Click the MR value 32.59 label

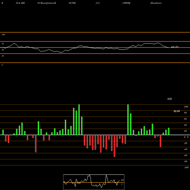click(x=177, y=111)
